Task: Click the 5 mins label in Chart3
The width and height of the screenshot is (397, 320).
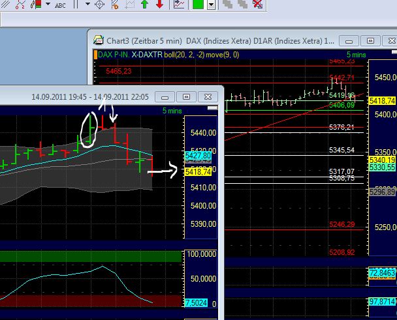Action: click(356, 55)
